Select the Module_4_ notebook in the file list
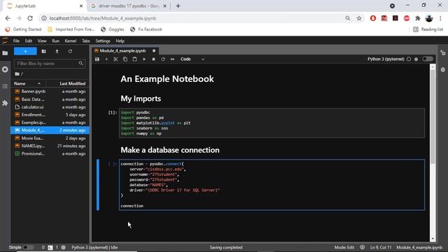Viewport: 448px width, 252px height. (x=50, y=130)
